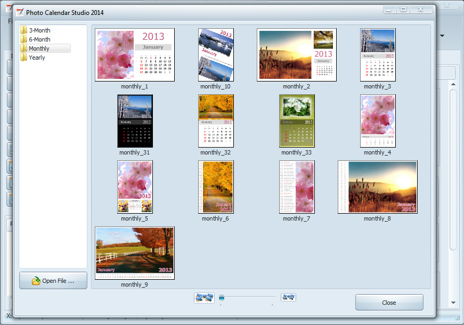464x325 pixels.
Task: Select the Yearly template category
Action: coord(36,58)
